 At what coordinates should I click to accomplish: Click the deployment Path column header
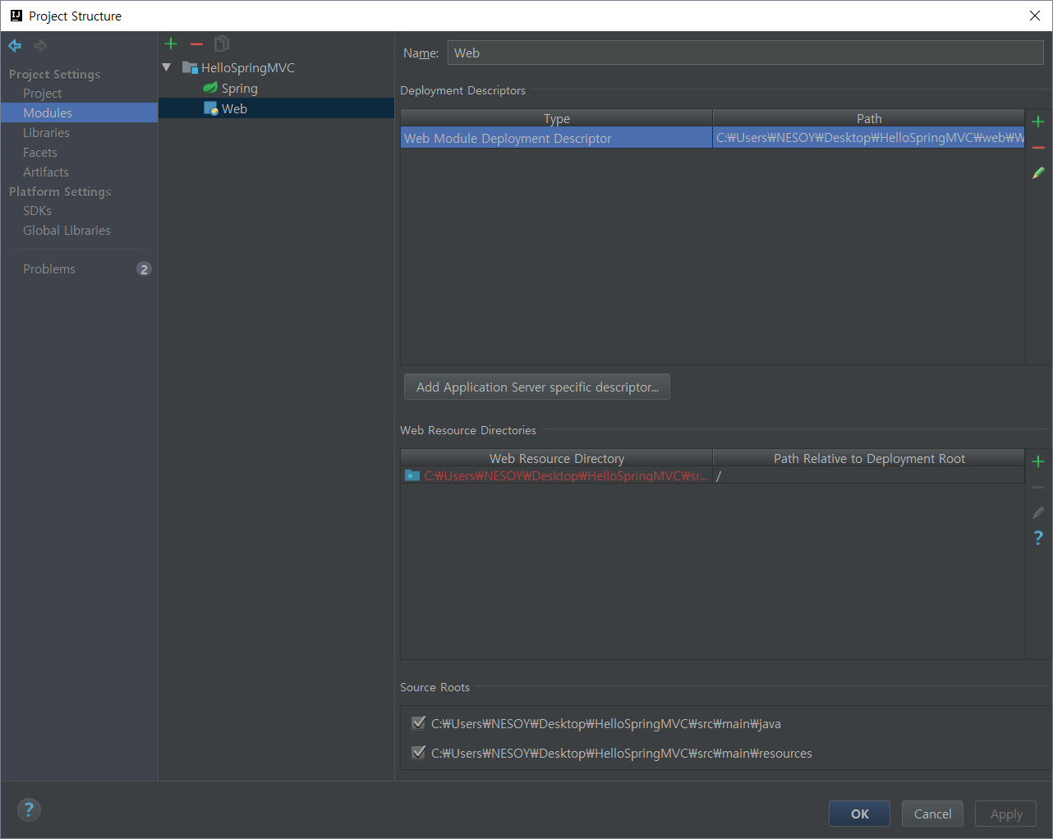(x=869, y=118)
